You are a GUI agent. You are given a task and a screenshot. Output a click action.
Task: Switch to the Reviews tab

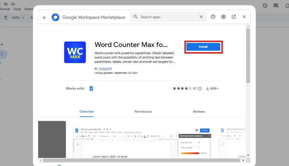(199, 112)
